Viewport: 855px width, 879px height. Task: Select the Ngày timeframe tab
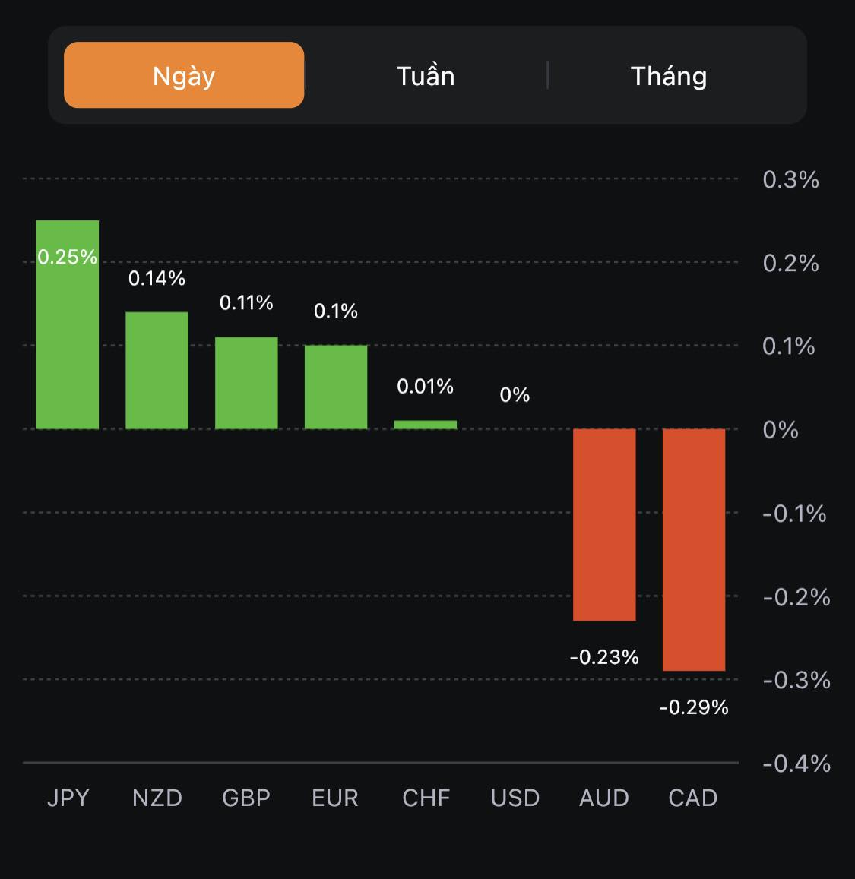coord(184,75)
